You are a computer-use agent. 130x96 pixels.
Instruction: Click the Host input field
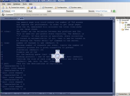[40, 11]
